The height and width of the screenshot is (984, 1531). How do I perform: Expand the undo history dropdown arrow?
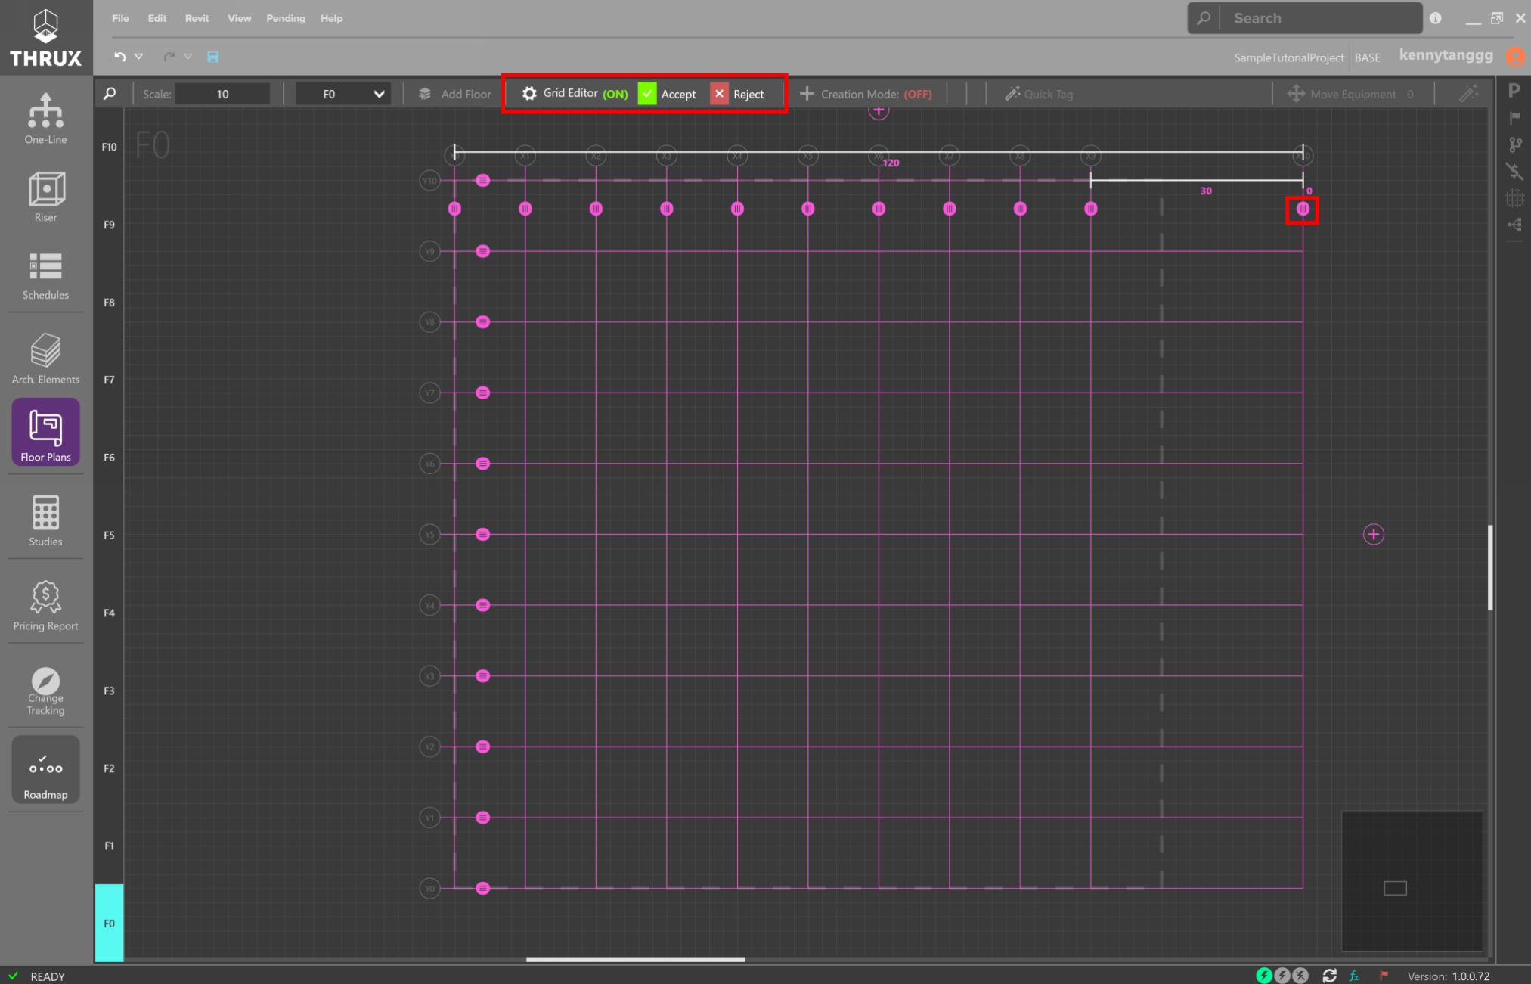[139, 57]
